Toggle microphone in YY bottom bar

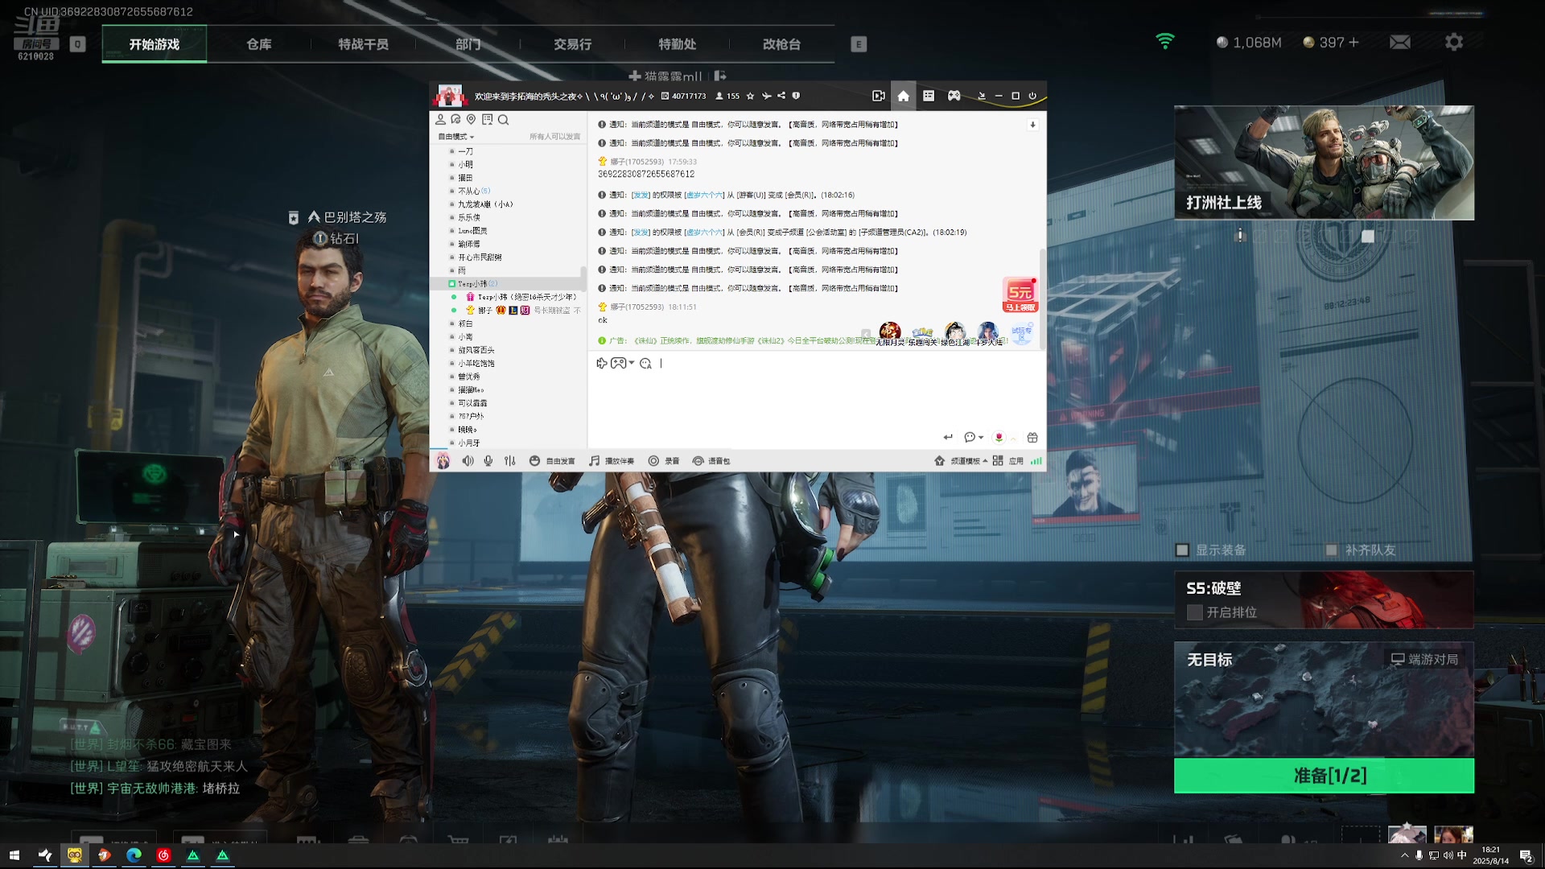click(488, 461)
